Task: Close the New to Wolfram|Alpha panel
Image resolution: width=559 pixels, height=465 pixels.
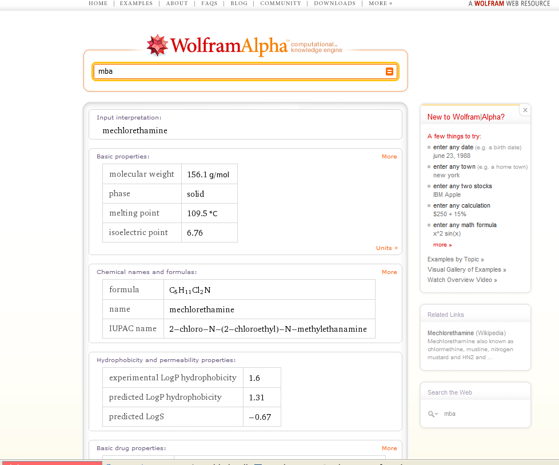Action: [525, 110]
